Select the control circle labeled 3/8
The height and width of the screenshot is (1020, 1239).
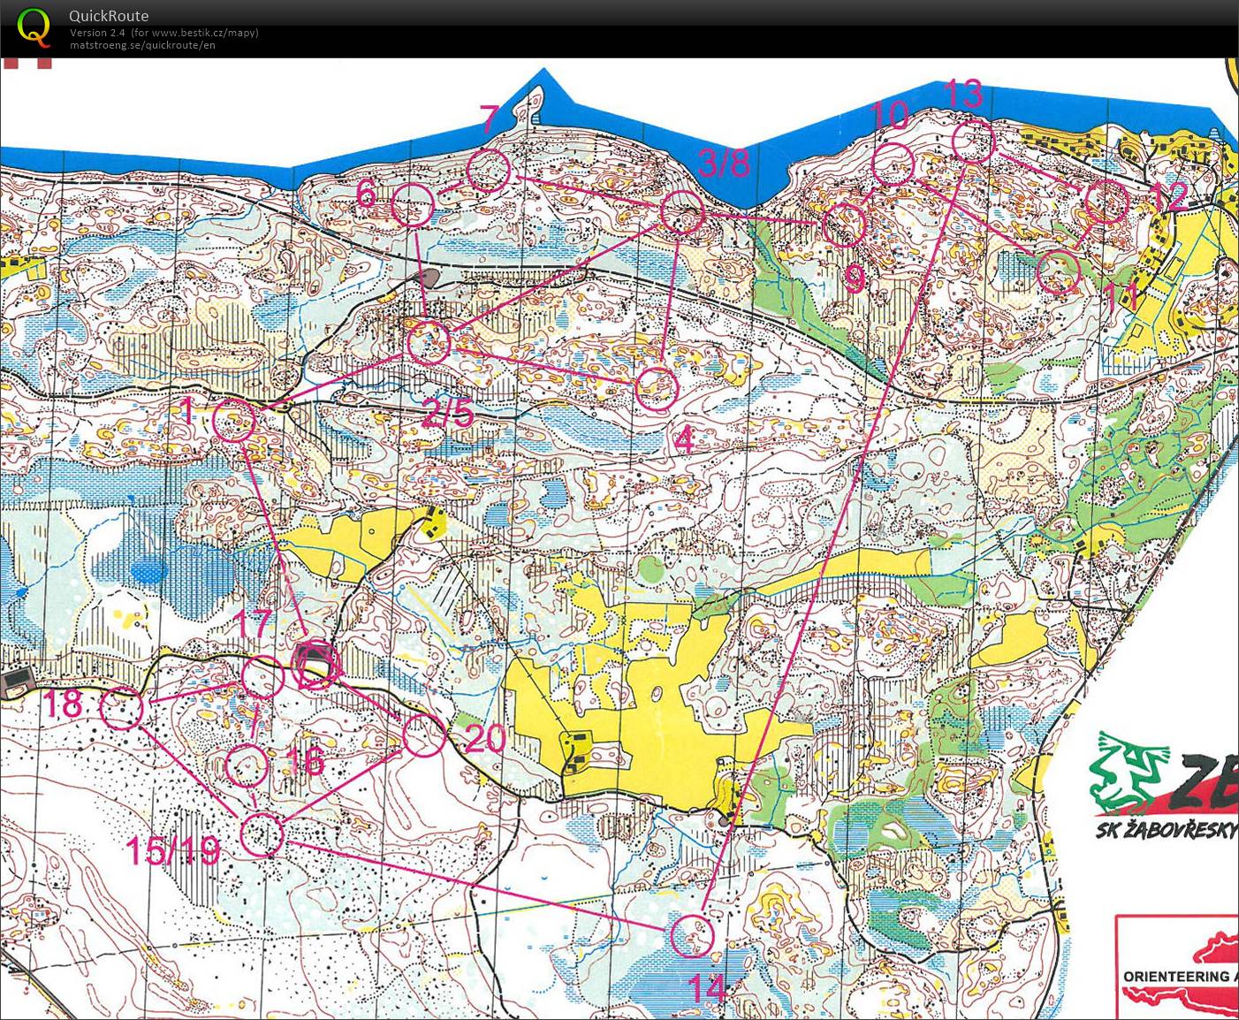(x=683, y=212)
